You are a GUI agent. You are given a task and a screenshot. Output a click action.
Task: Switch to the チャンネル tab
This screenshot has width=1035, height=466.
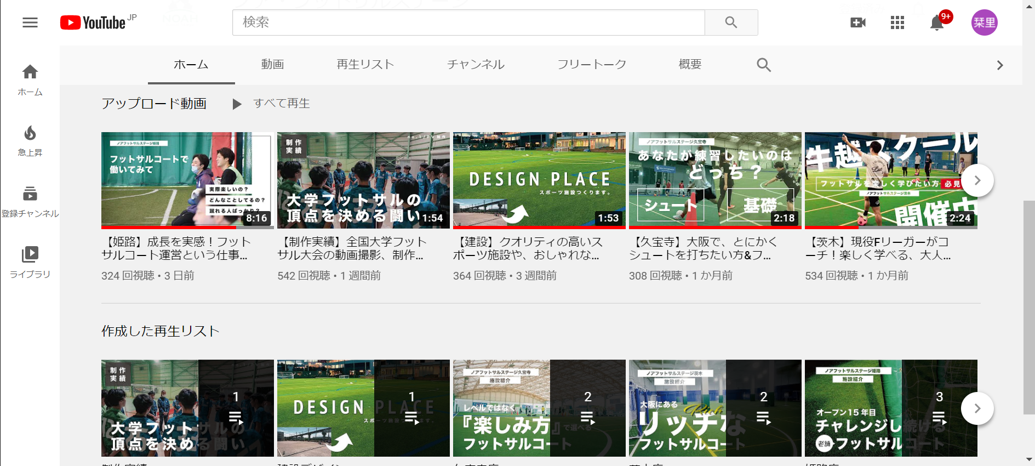coord(476,65)
